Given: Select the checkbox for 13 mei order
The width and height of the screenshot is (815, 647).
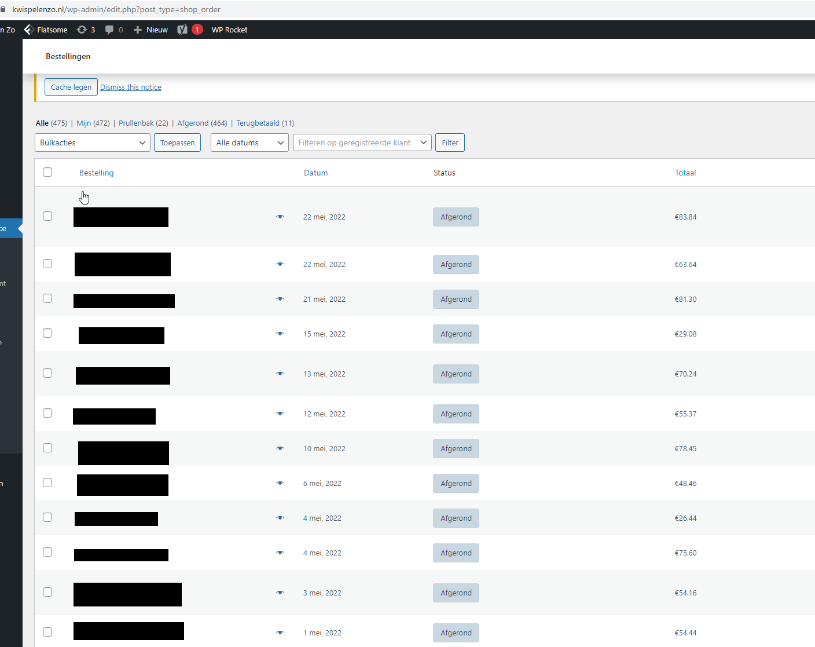Looking at the screenshot, I should pyautogui.click(x=47, y=373).
